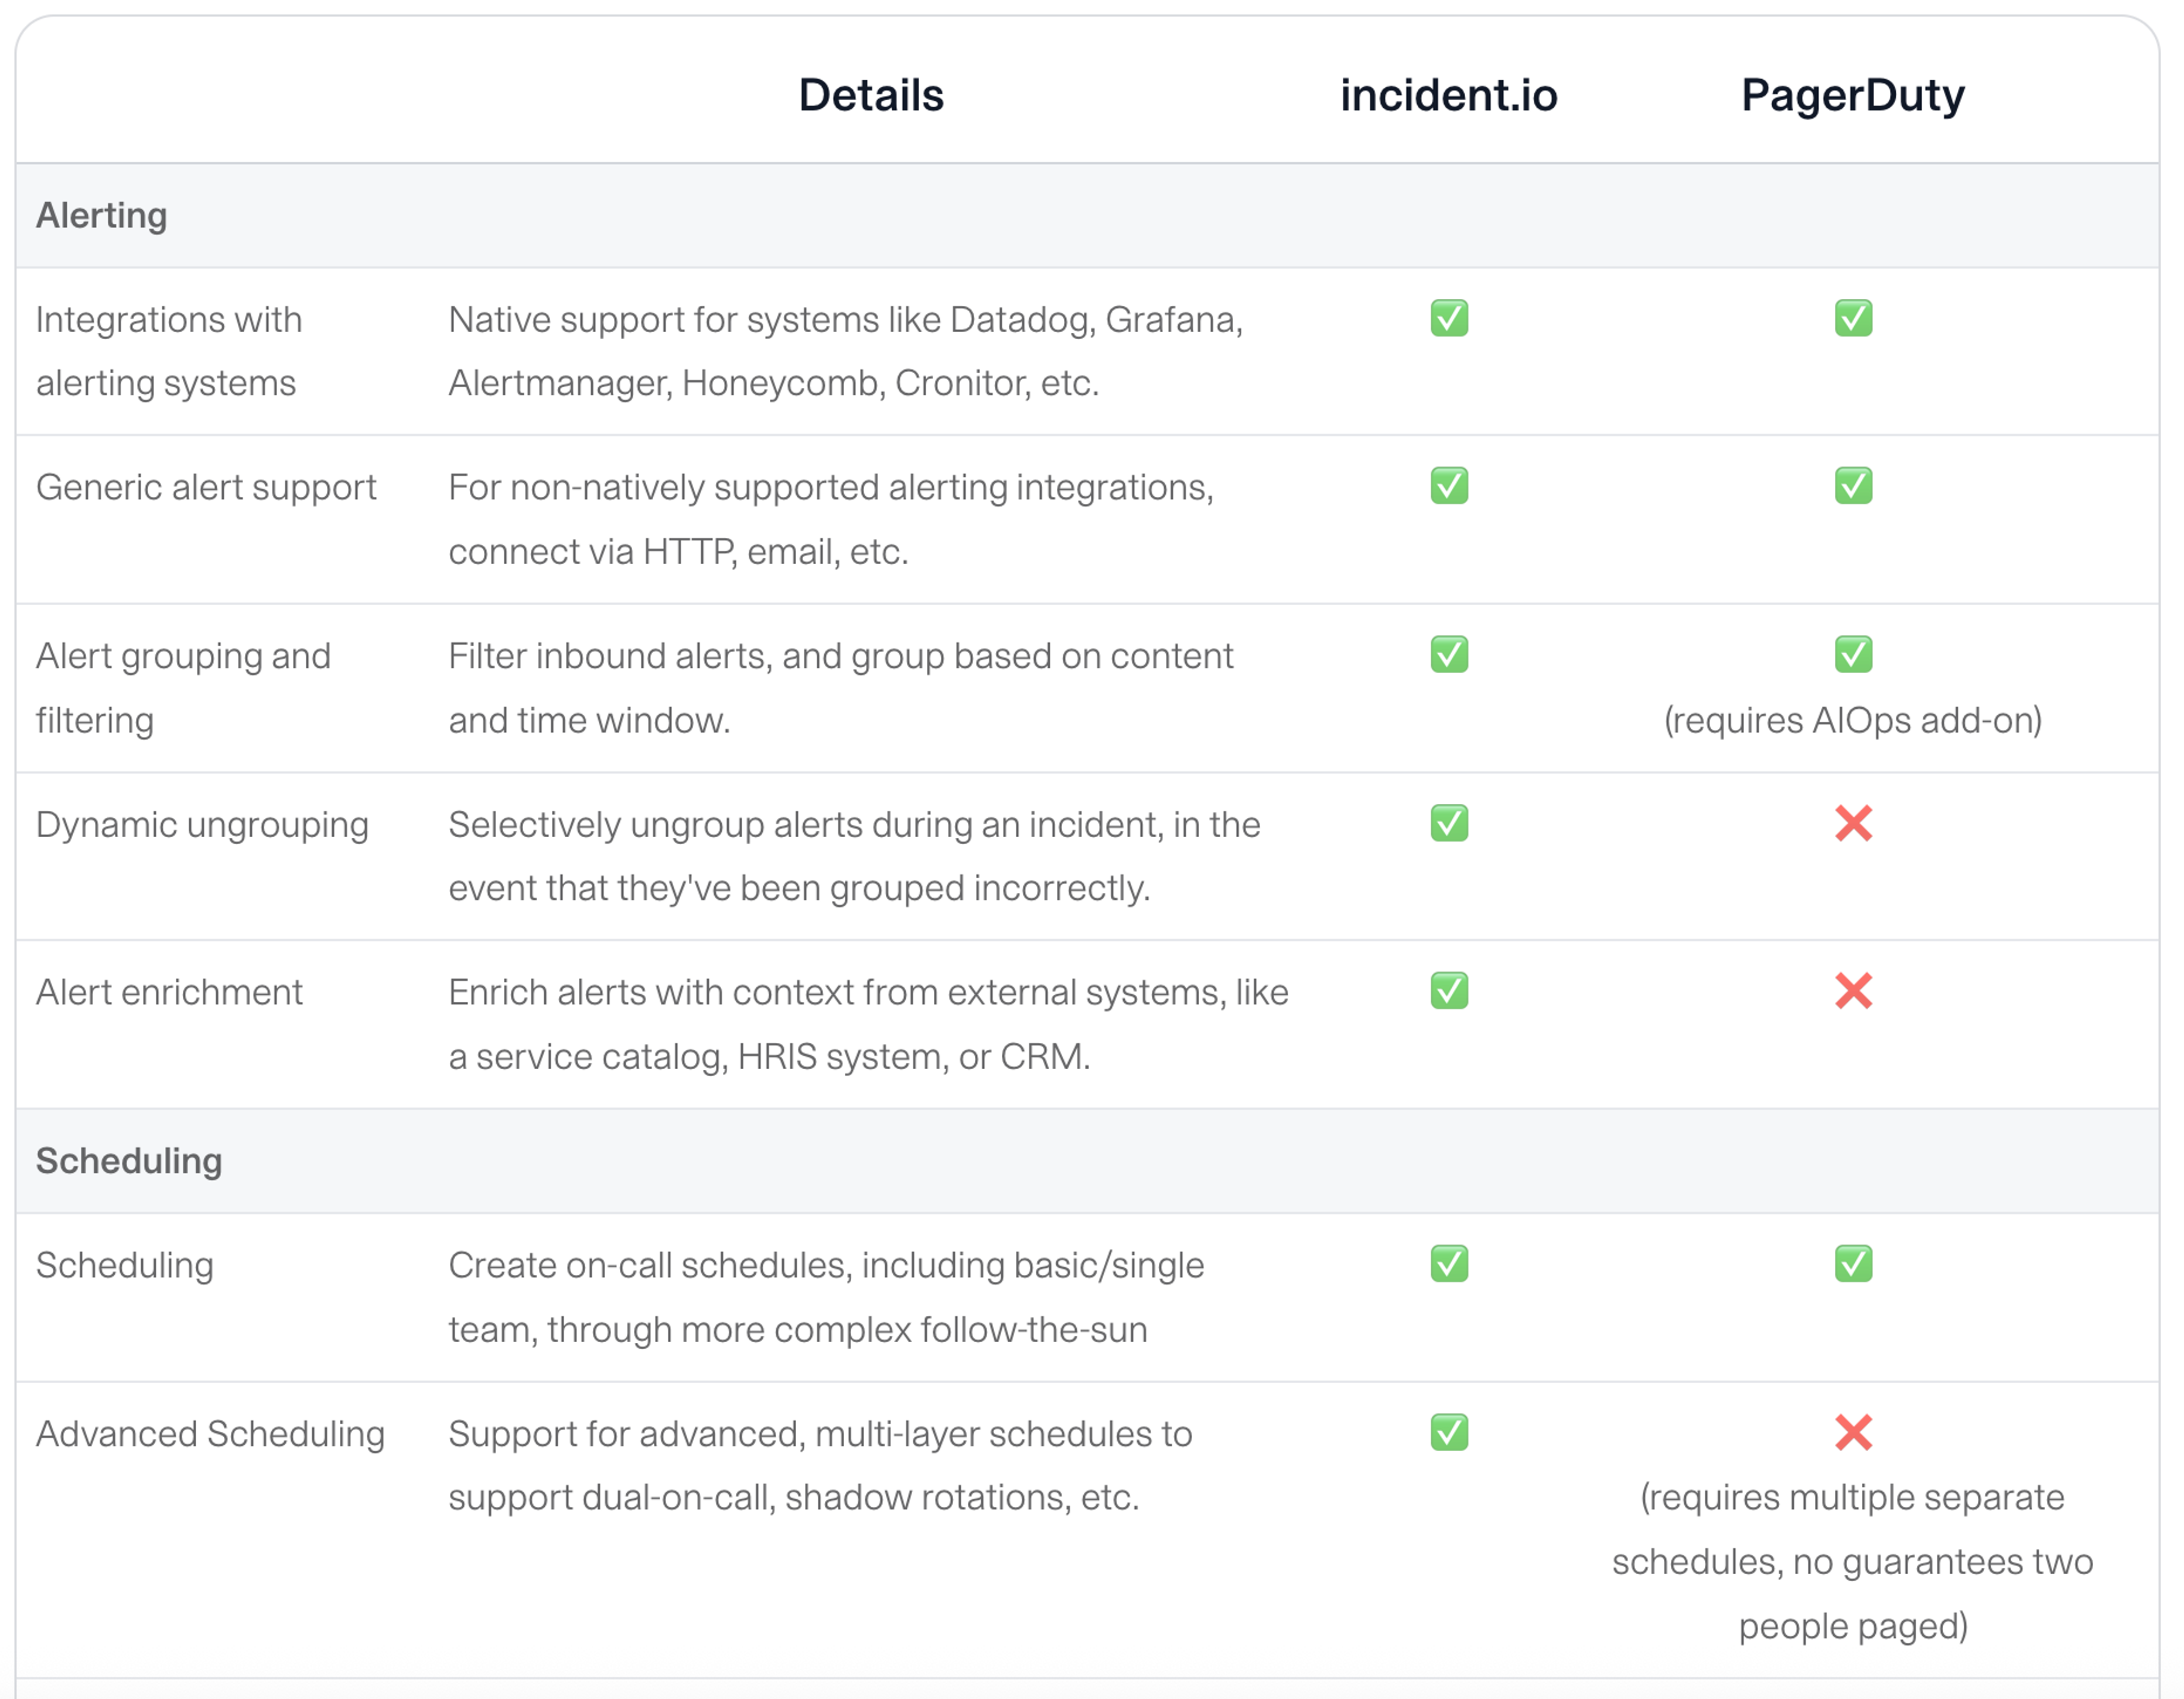2184x1699 pixels.
Task: Click the PagerDuty column heading
Action: (x=1852, y=95)
